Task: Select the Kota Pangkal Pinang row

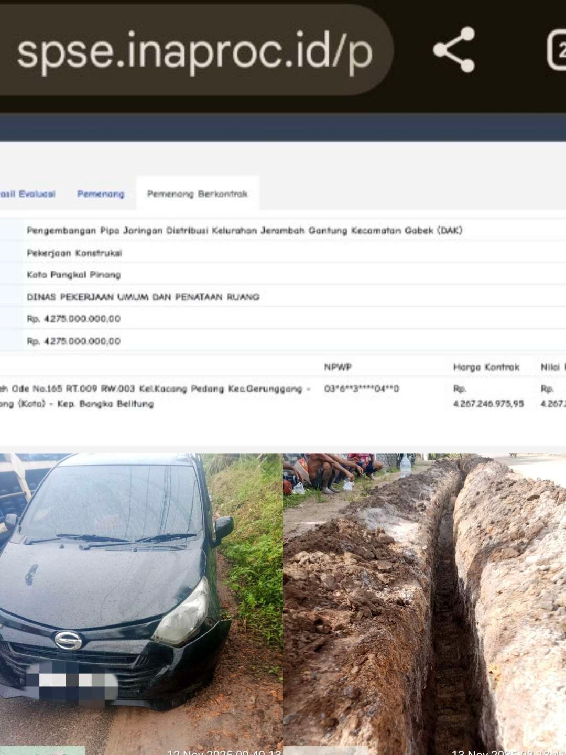Action: (74, 275)
